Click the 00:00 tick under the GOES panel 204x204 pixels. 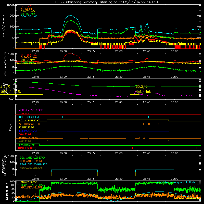point(175,102)
